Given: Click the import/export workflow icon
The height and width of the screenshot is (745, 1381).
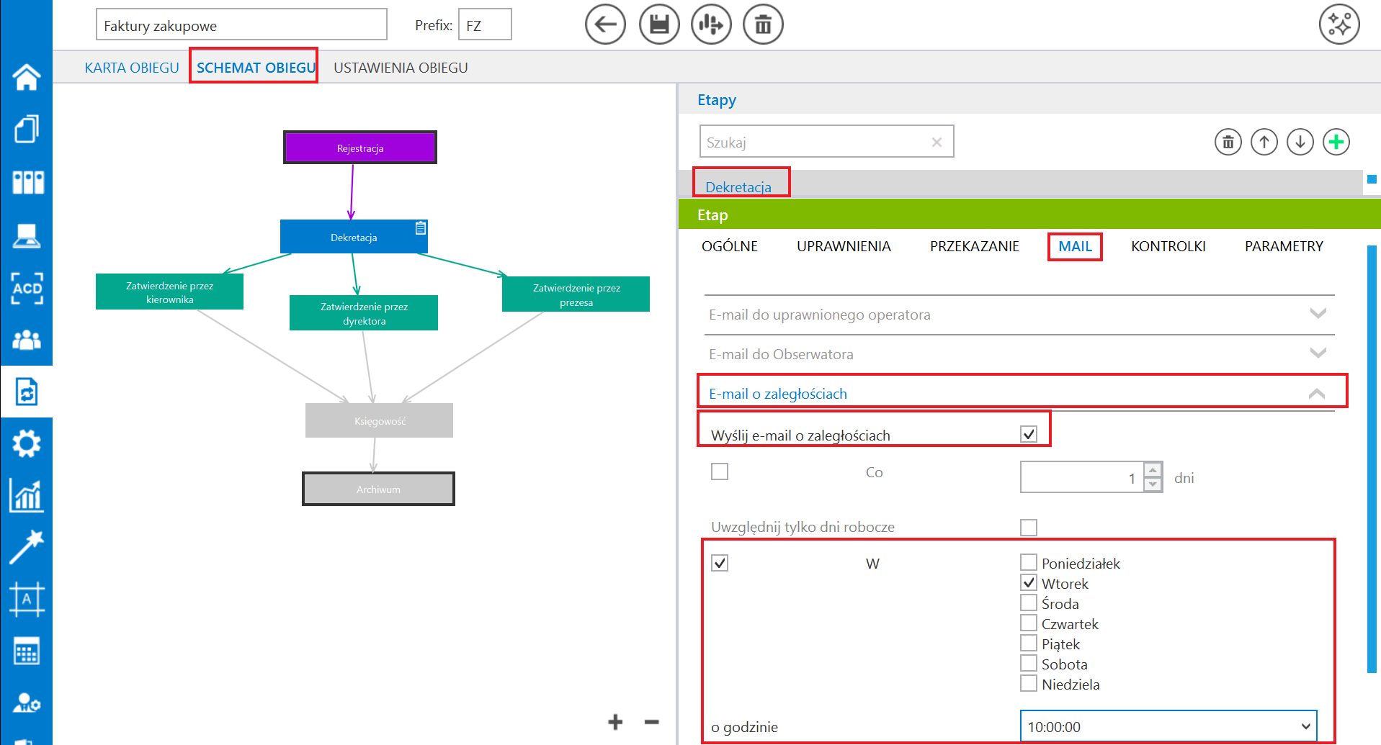Looking at the screenshot, I should 711,24.
